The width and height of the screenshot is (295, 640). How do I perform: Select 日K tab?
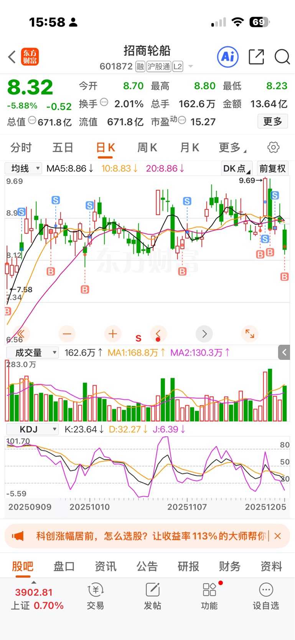[x=105, y=148]
